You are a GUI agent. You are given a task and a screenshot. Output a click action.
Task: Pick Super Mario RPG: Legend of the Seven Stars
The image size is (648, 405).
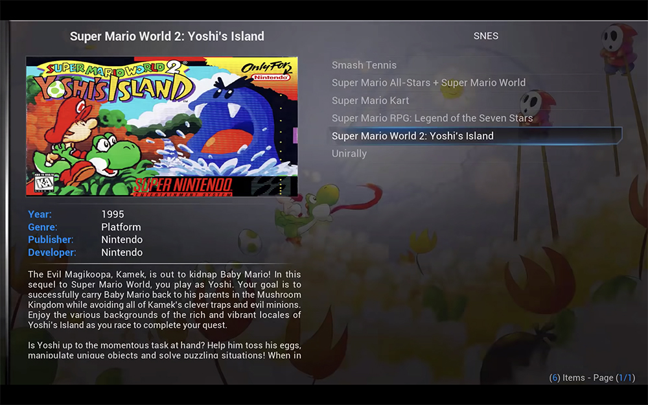432,118
